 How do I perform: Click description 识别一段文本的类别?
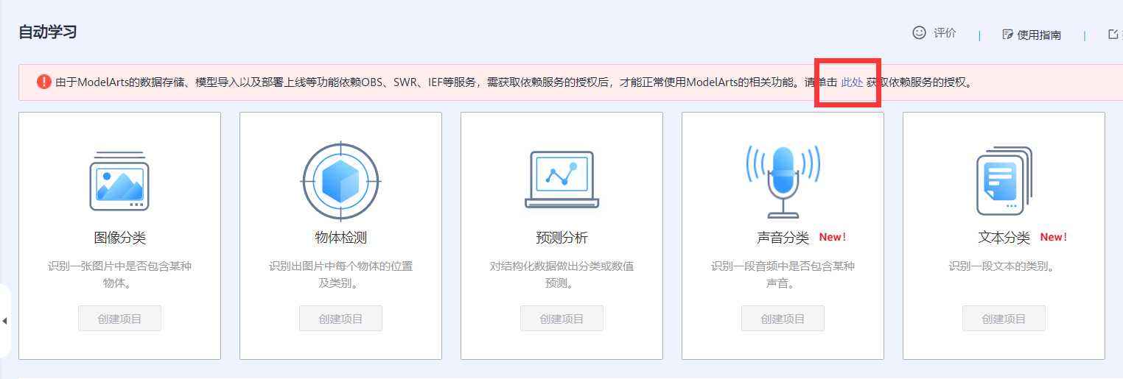pyautogui.click(x=1001, y=266)
